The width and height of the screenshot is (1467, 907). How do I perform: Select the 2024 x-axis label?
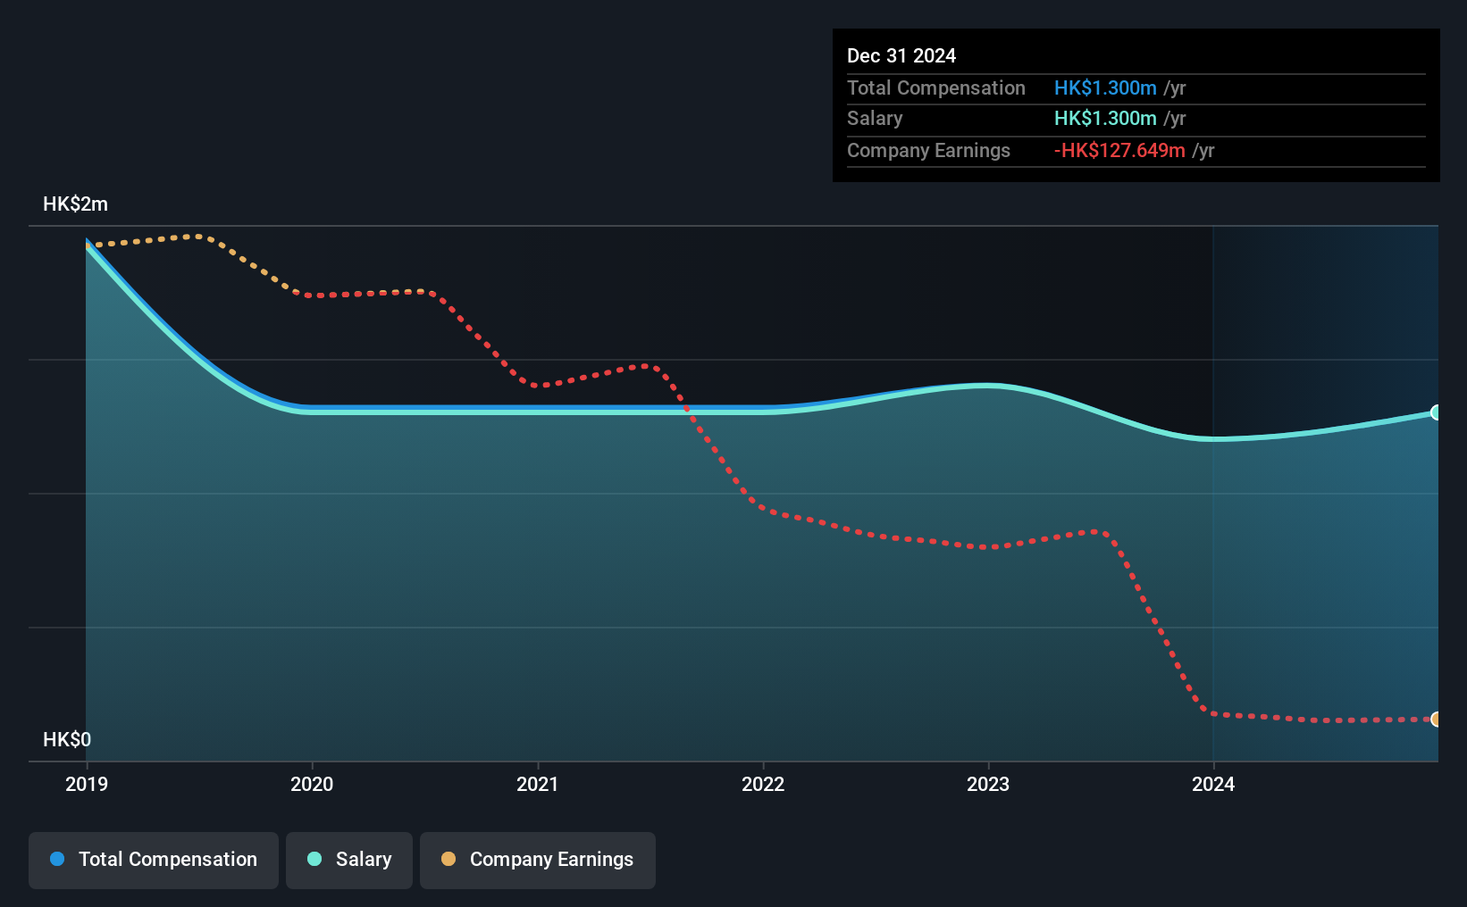[x=1213, y=784]
